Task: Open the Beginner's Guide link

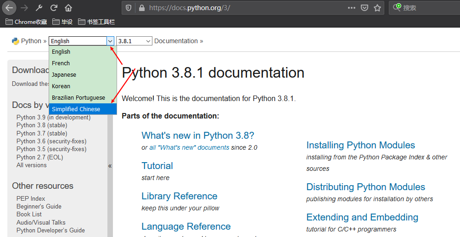Action: pos(39,207)
